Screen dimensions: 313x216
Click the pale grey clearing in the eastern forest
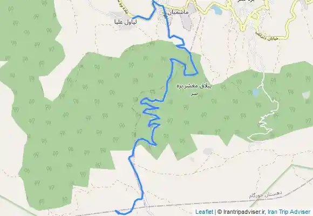[306, 95]
